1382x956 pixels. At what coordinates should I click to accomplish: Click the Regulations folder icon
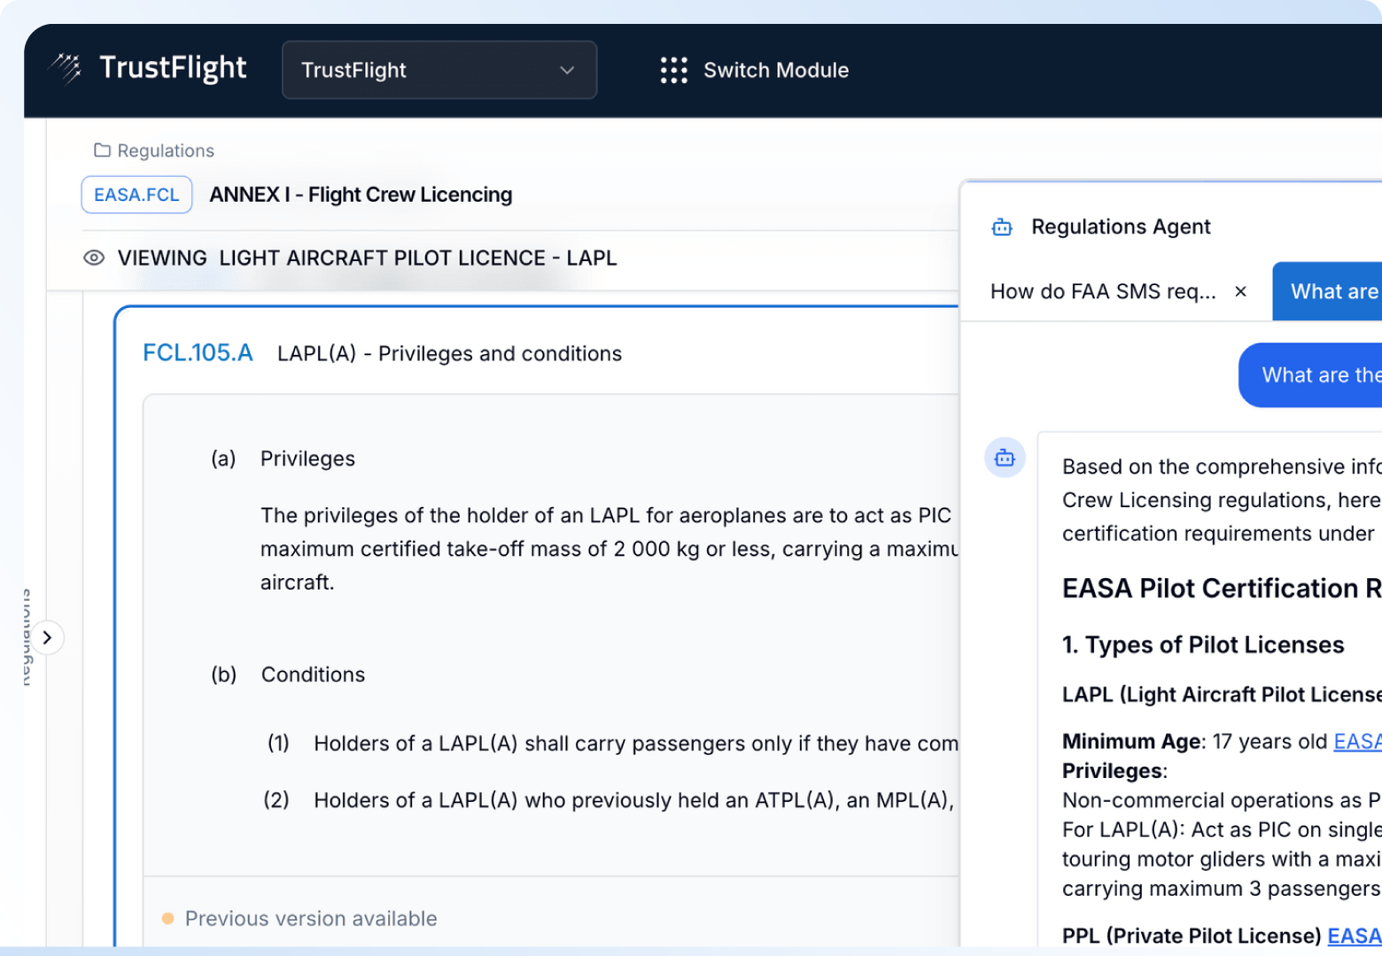(x=102, y=150)
